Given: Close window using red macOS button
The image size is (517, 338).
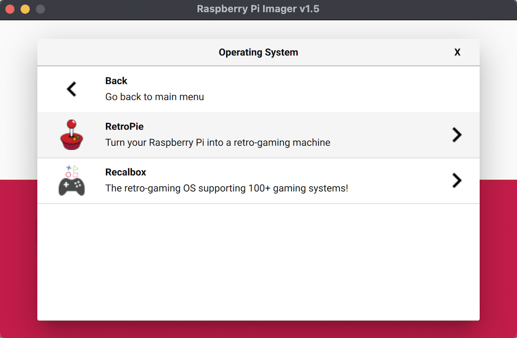Looking at the screenshot, I should [x=10, y=9].
